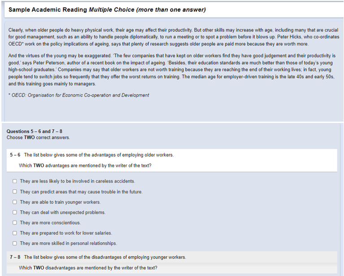The image size is (344, 276).
Task: Check 'They can deal with unexpected problems'
Action: (14, 212)
